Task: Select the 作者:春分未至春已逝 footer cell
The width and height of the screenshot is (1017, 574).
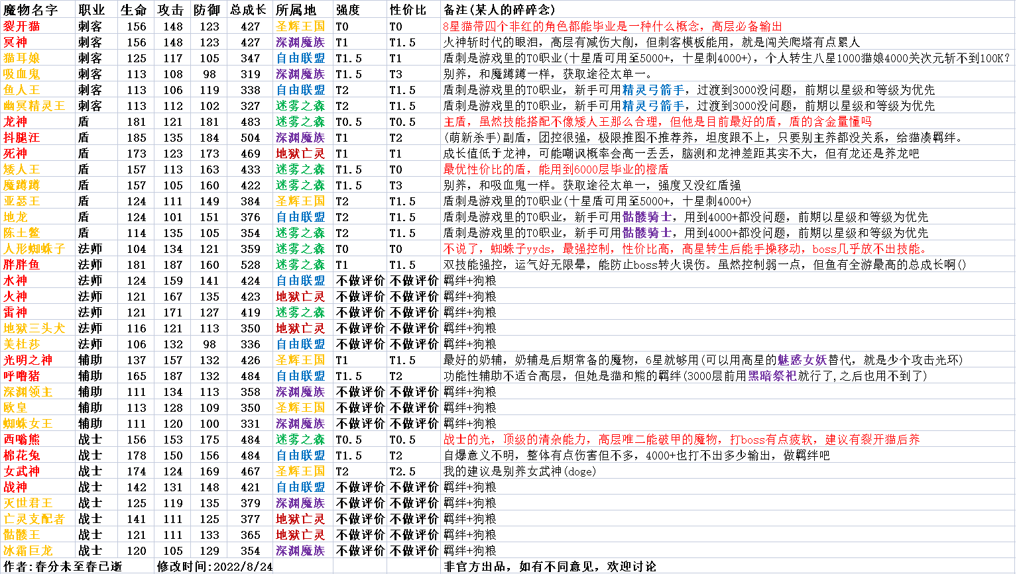Action: (63, 567)
